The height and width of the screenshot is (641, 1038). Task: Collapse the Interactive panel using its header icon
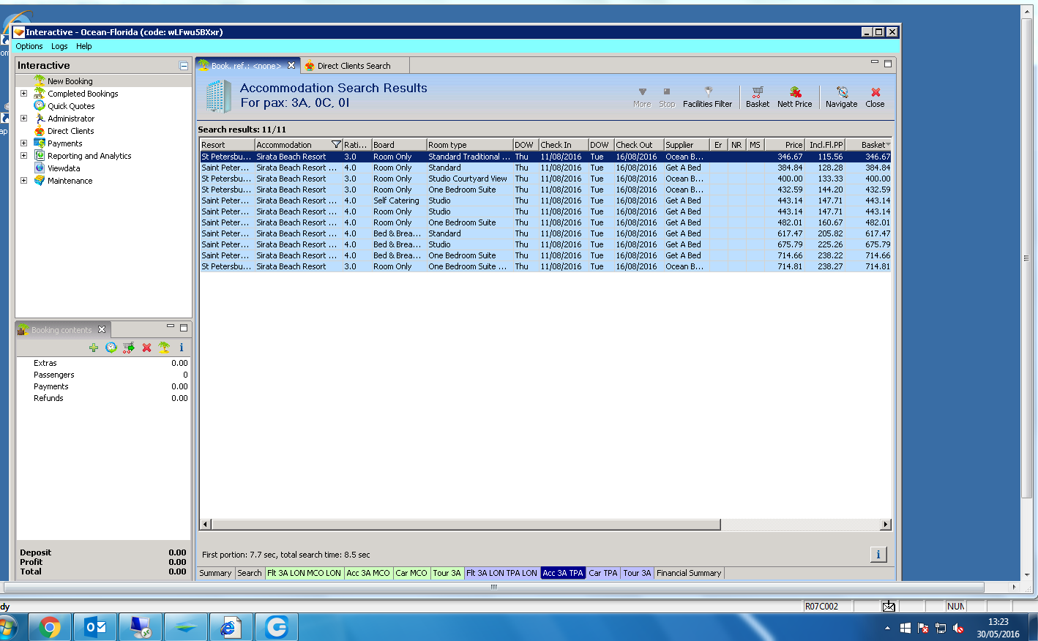click(184, 66)
